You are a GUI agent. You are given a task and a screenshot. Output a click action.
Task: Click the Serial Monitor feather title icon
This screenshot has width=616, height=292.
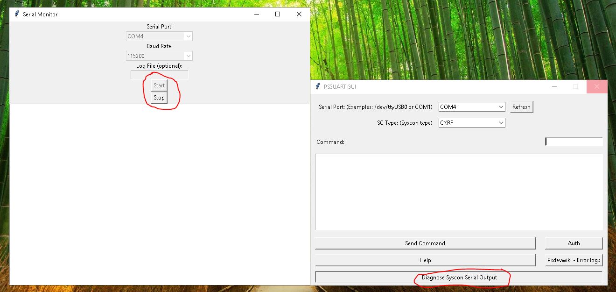[x=17, y=14]
